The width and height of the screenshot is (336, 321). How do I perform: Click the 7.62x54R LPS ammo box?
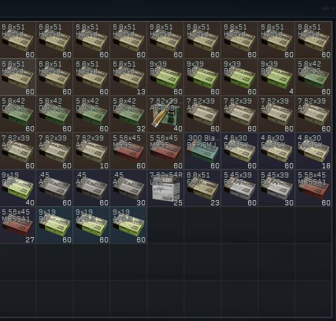(165, 189)
